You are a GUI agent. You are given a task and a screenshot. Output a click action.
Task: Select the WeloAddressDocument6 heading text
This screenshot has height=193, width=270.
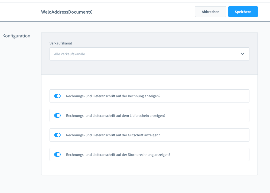pos(67,12)
